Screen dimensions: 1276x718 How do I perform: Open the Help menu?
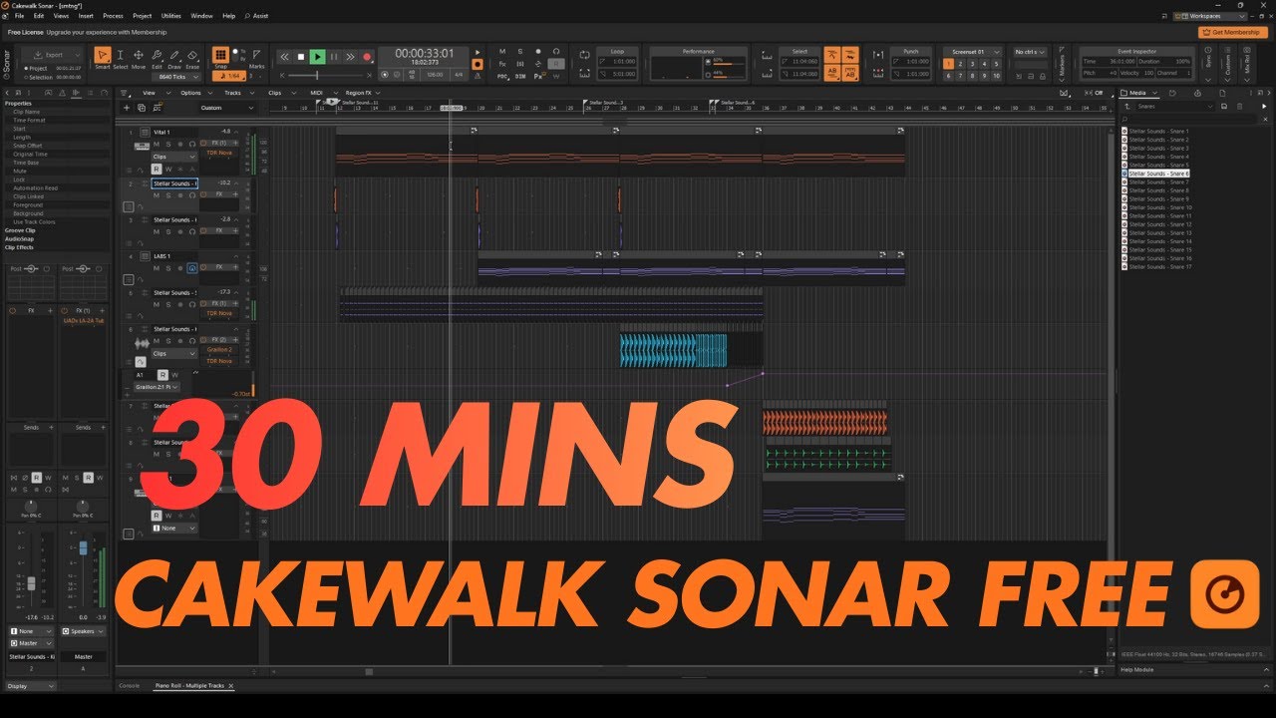229,16
